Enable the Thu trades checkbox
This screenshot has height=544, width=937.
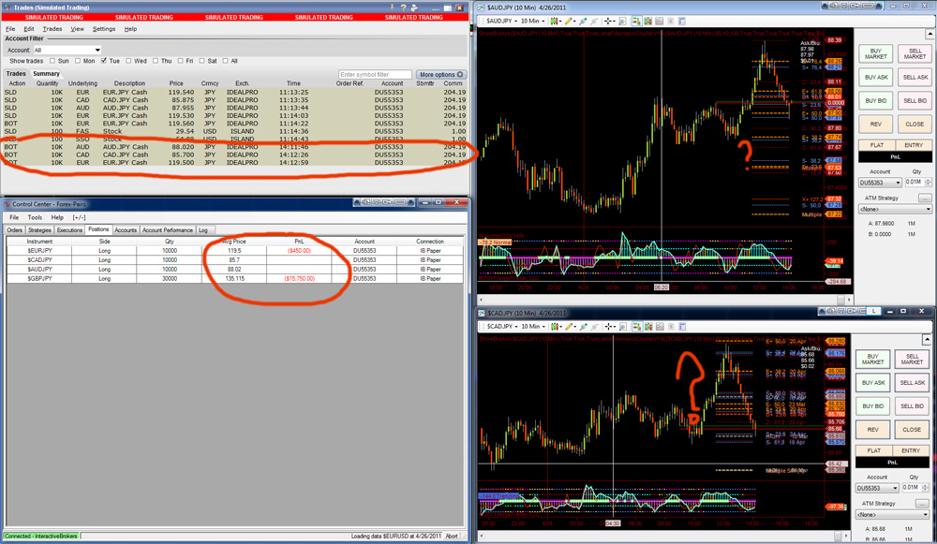coord(156,61)
